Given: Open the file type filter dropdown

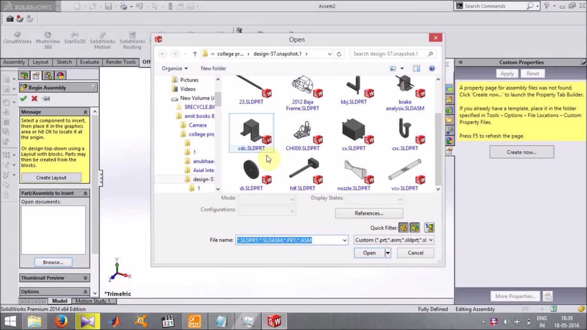Looking at the screenshot, I should [x=394, y=240].
